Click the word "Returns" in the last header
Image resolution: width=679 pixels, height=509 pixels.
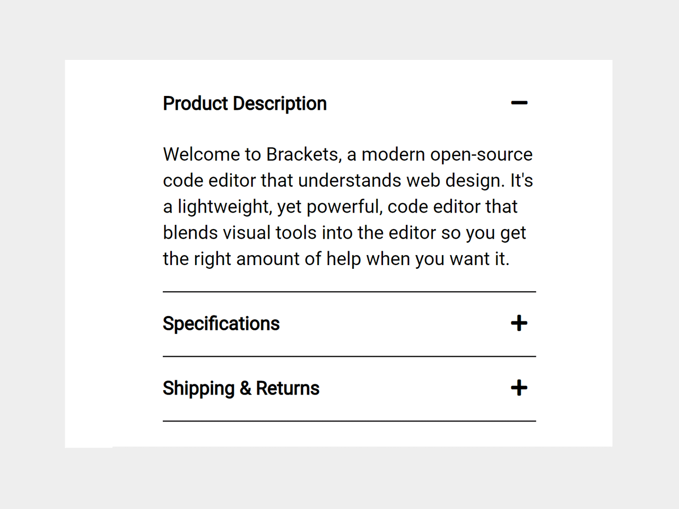pyautogui.click(x=288, y=388)
